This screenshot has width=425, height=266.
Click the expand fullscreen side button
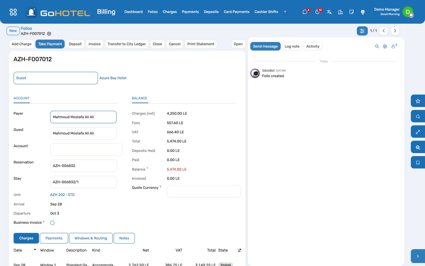pyautogui.click(x=418, y=132)
